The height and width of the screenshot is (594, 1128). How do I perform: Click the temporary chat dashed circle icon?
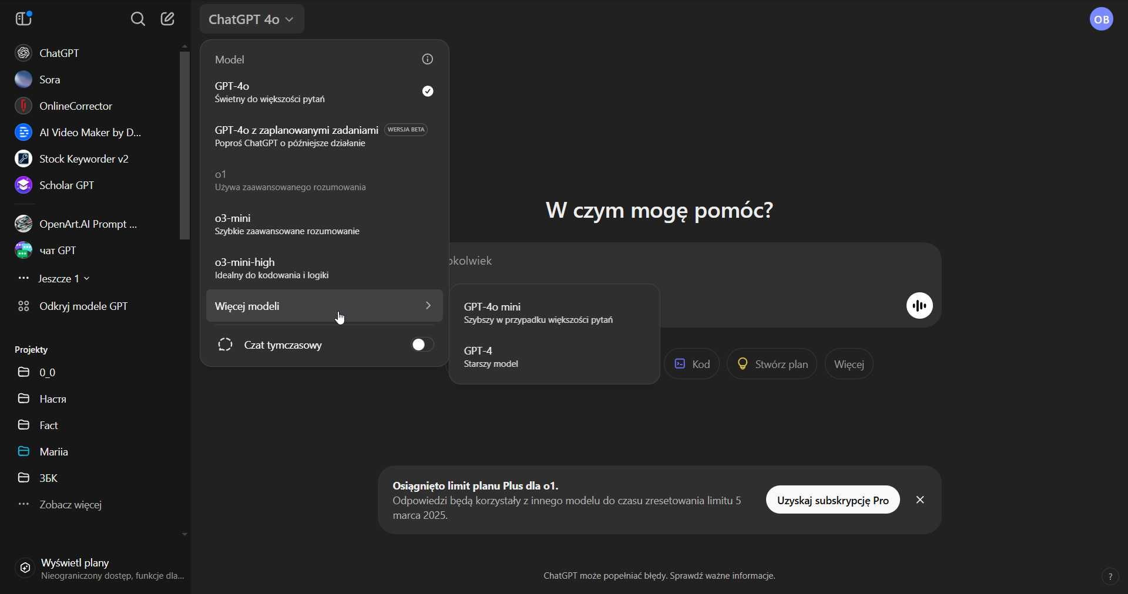(226, 345)
